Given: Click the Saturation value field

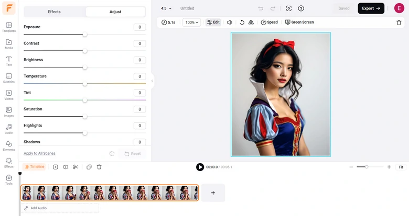Looking at the screenshot, I should click(x=140, y=109).
